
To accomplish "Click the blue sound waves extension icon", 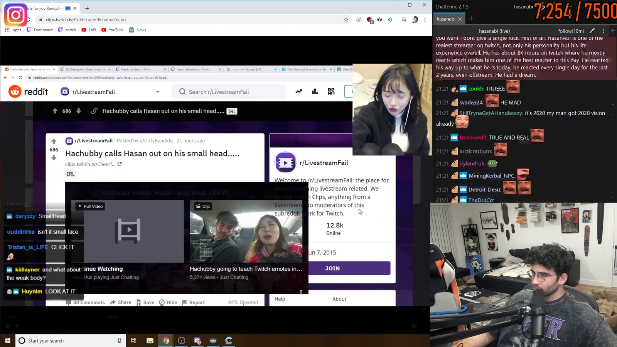I will (x=390, y=20).
